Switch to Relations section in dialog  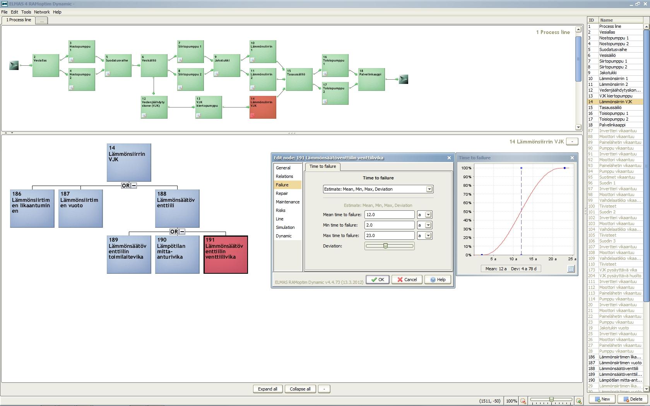(x=287, y=176)
